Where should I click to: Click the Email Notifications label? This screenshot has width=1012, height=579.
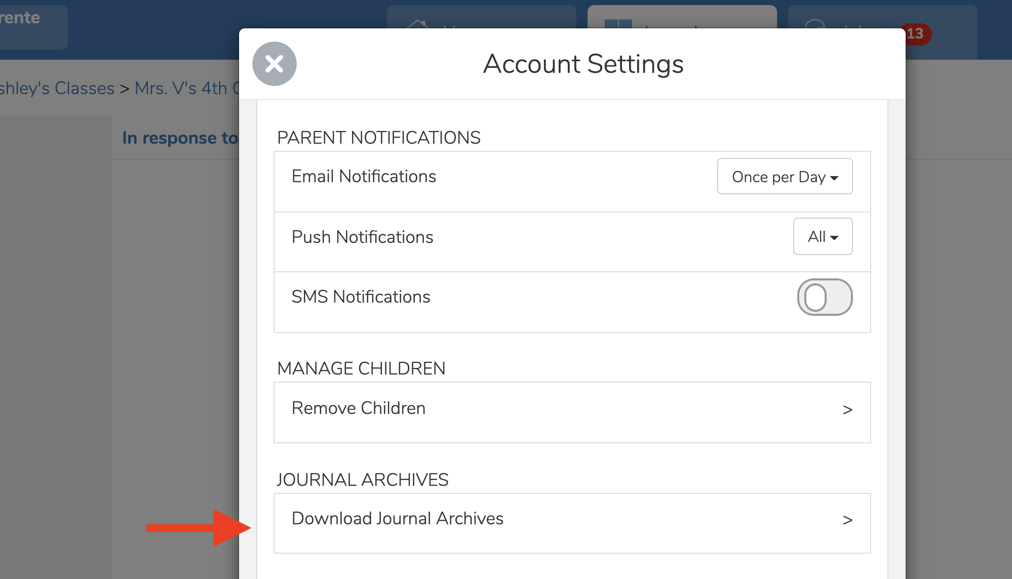[x=364, y=176]
